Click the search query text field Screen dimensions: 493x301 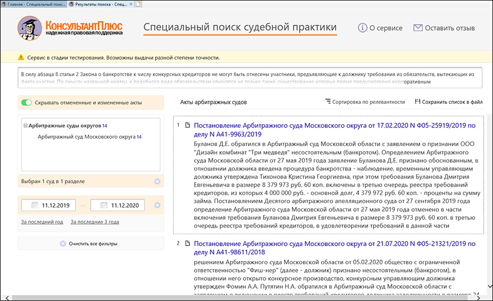[x=250, y=78]
